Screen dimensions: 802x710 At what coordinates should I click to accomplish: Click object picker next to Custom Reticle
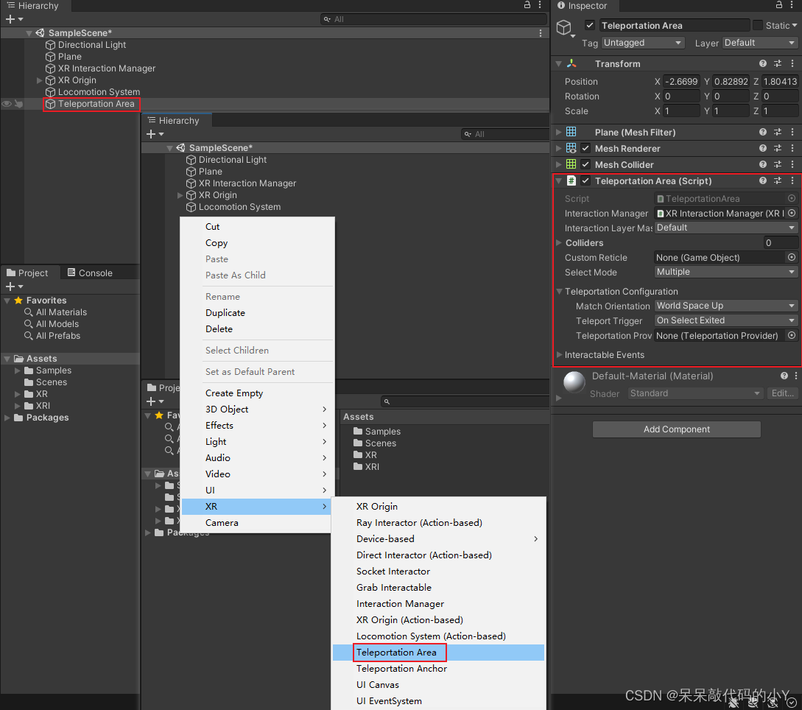click(792, 258)
